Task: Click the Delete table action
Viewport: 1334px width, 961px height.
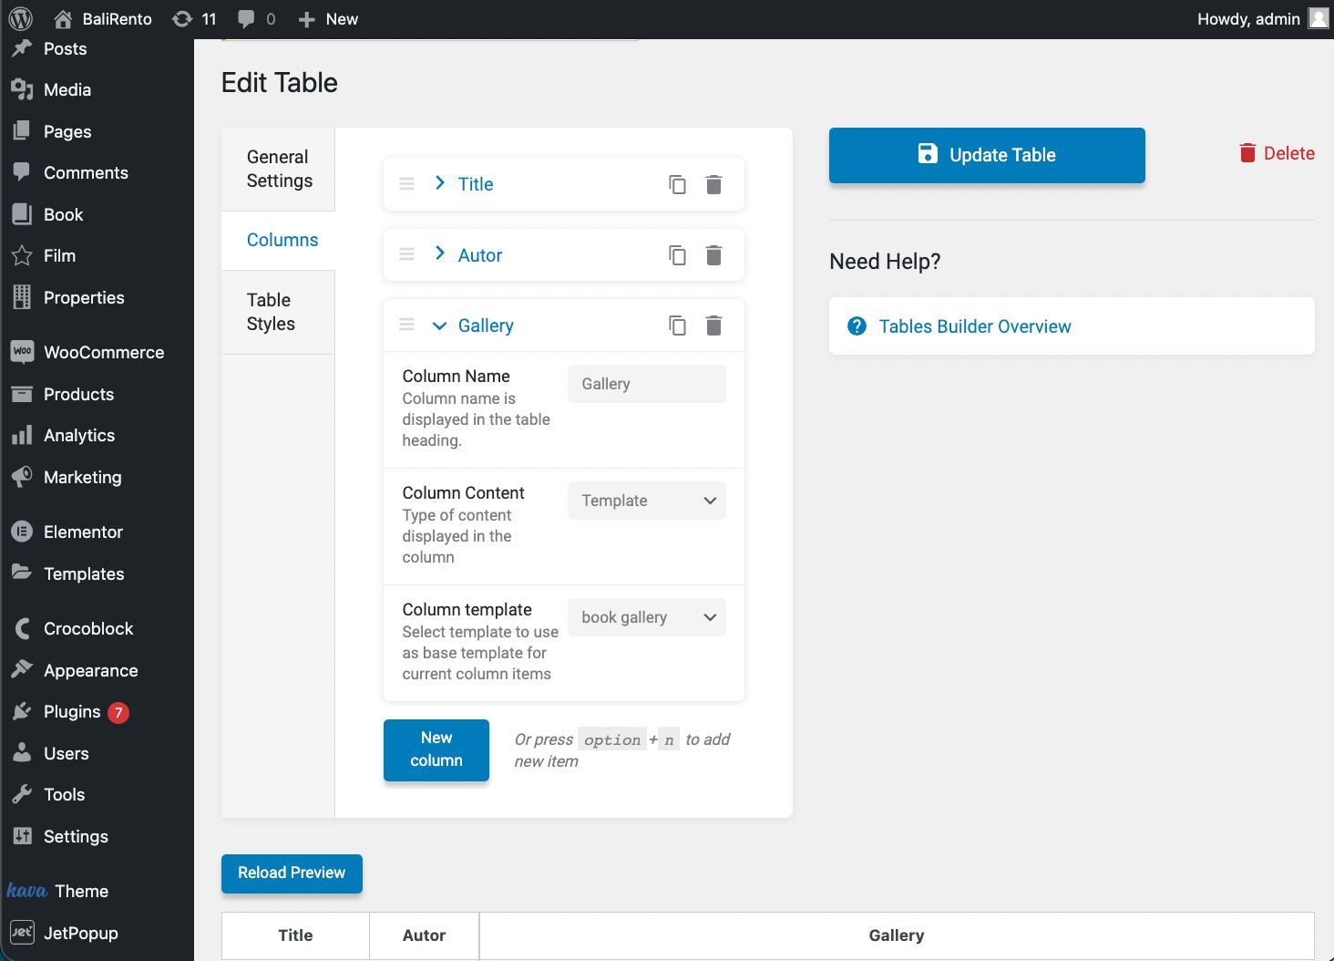Action: (x=1277, y=153)
